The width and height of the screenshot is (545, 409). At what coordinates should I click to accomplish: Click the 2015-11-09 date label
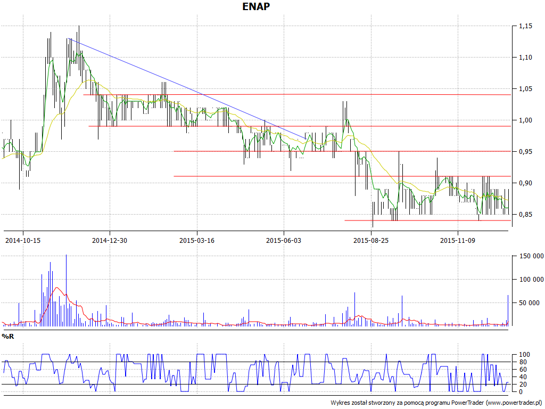458,240
